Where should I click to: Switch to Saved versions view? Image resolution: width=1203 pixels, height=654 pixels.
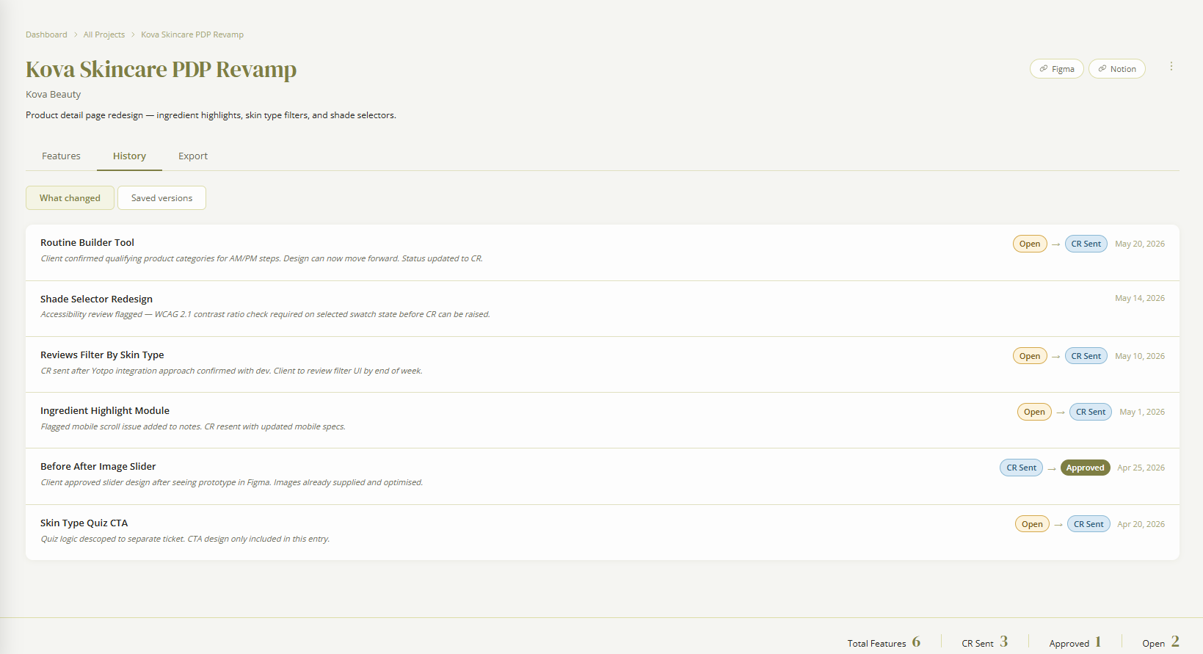(x=161, y=198)
